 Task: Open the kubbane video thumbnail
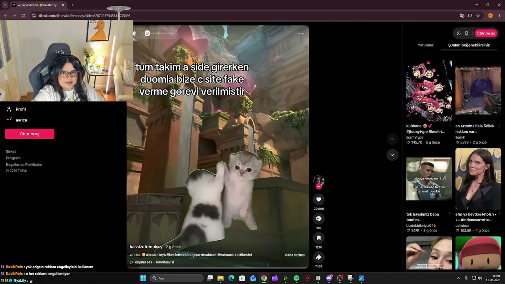[429, 91]
